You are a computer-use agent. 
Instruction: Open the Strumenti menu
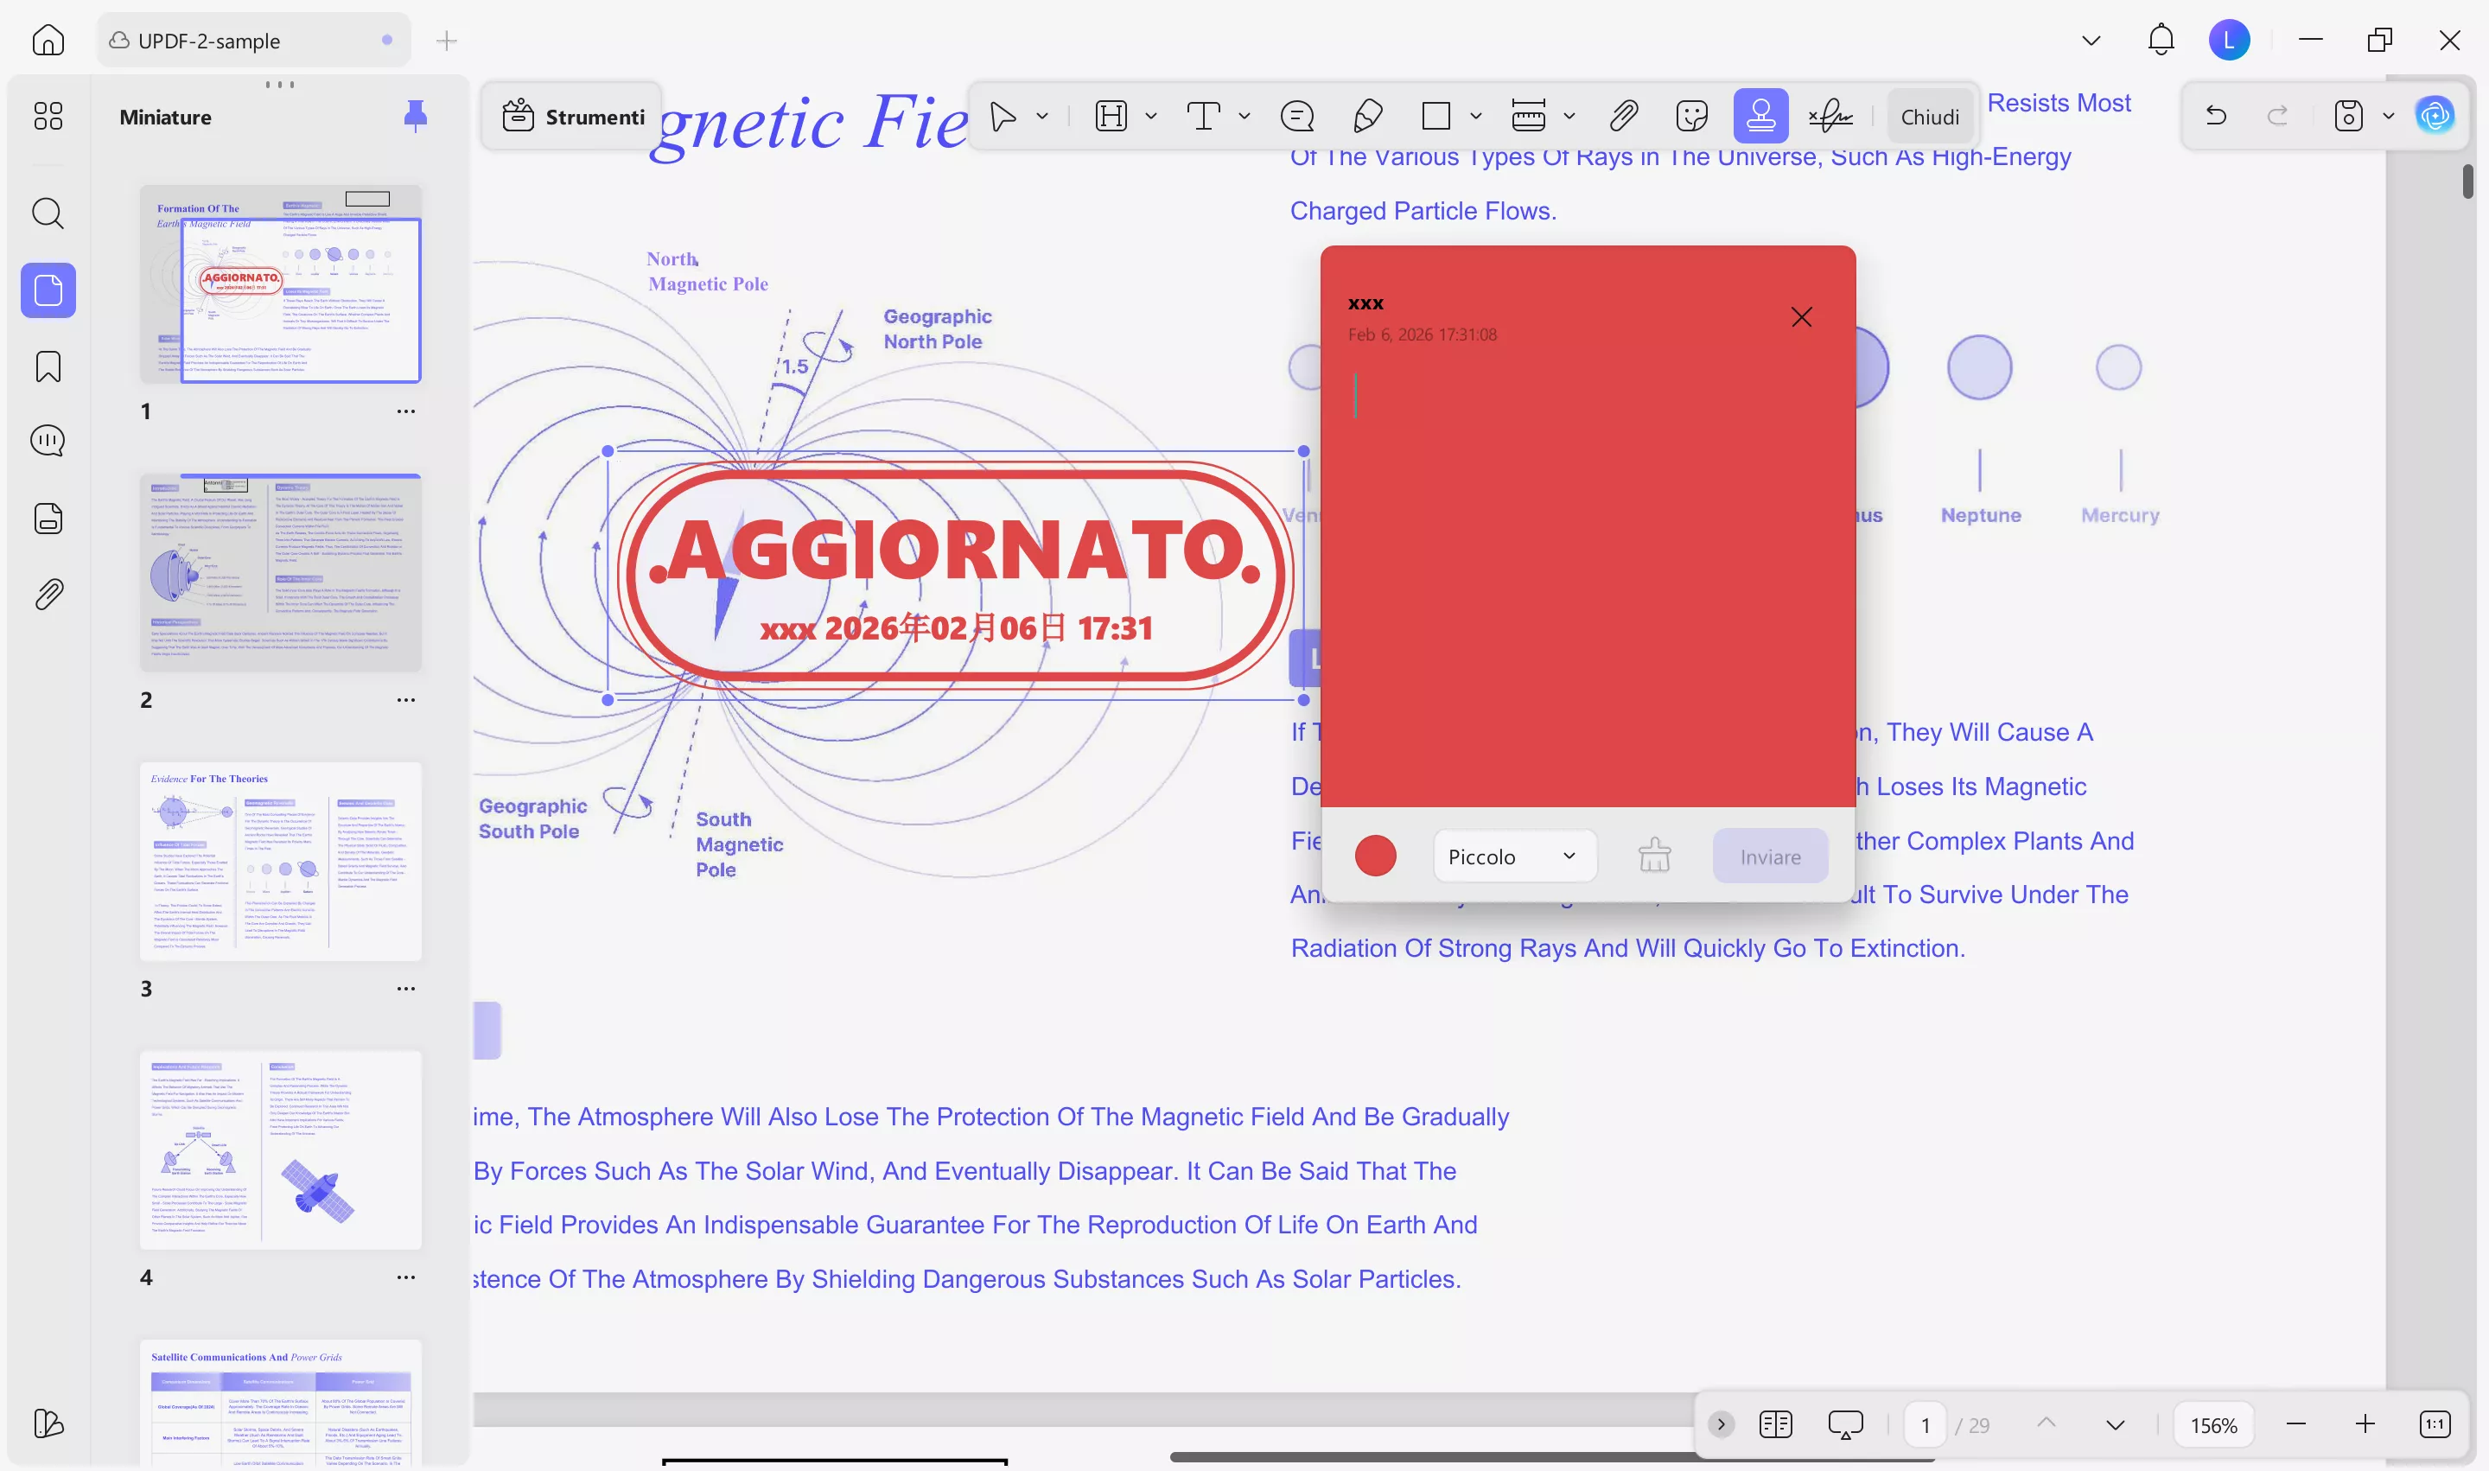pos(572,116)
